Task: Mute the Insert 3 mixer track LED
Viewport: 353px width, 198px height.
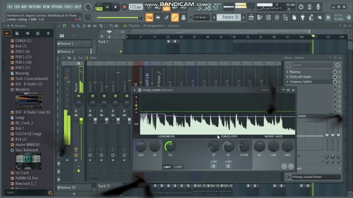Action: tap(116, 96)
